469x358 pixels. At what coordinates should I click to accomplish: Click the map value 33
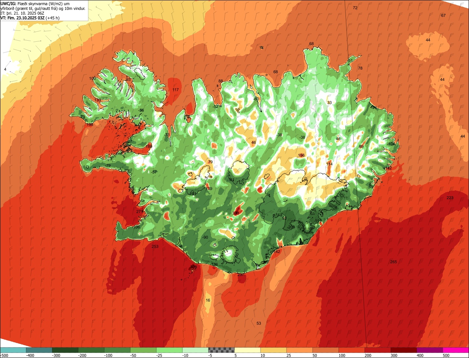pos(329,102)
